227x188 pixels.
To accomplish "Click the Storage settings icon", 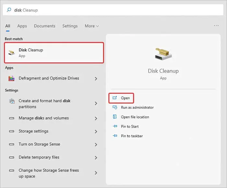I will click(12, 131).
